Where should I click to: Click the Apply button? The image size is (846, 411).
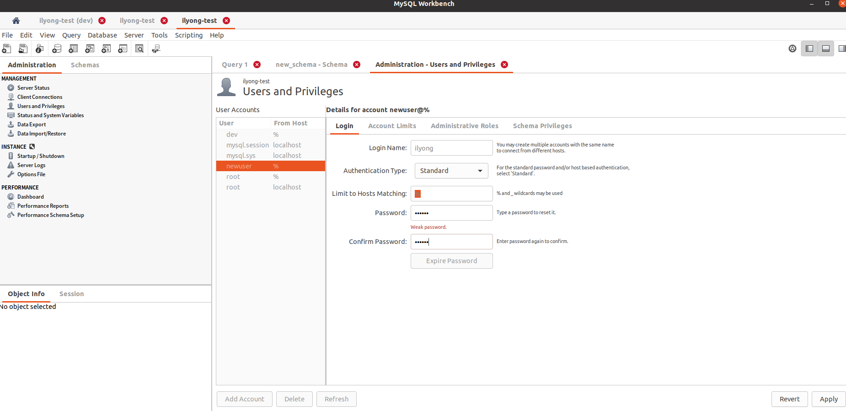click(829, 399)
